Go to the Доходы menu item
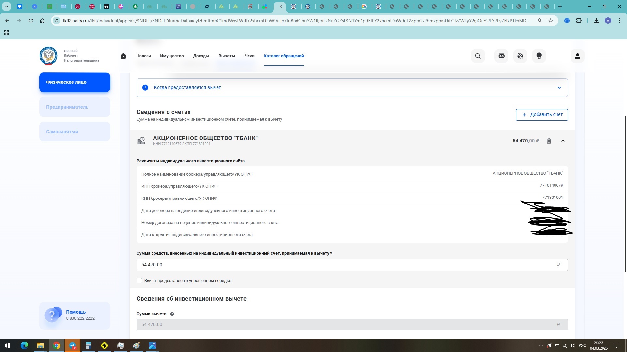 pos(201,56)
